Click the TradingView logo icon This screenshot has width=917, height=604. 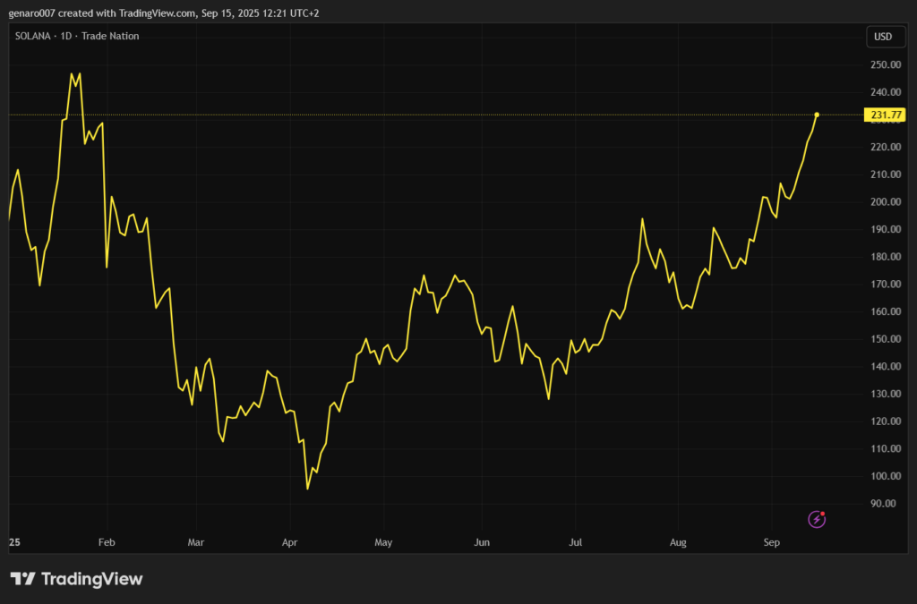[22, 579]
